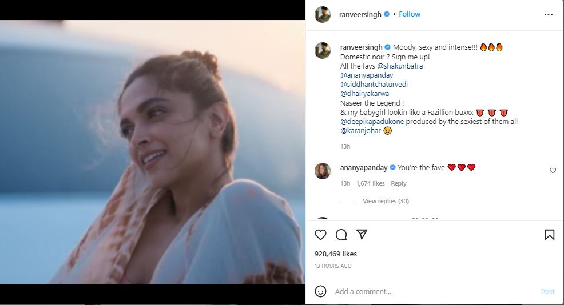564x305 pixels.
Task: Expand View replies (30)
Action: point(386,201)
